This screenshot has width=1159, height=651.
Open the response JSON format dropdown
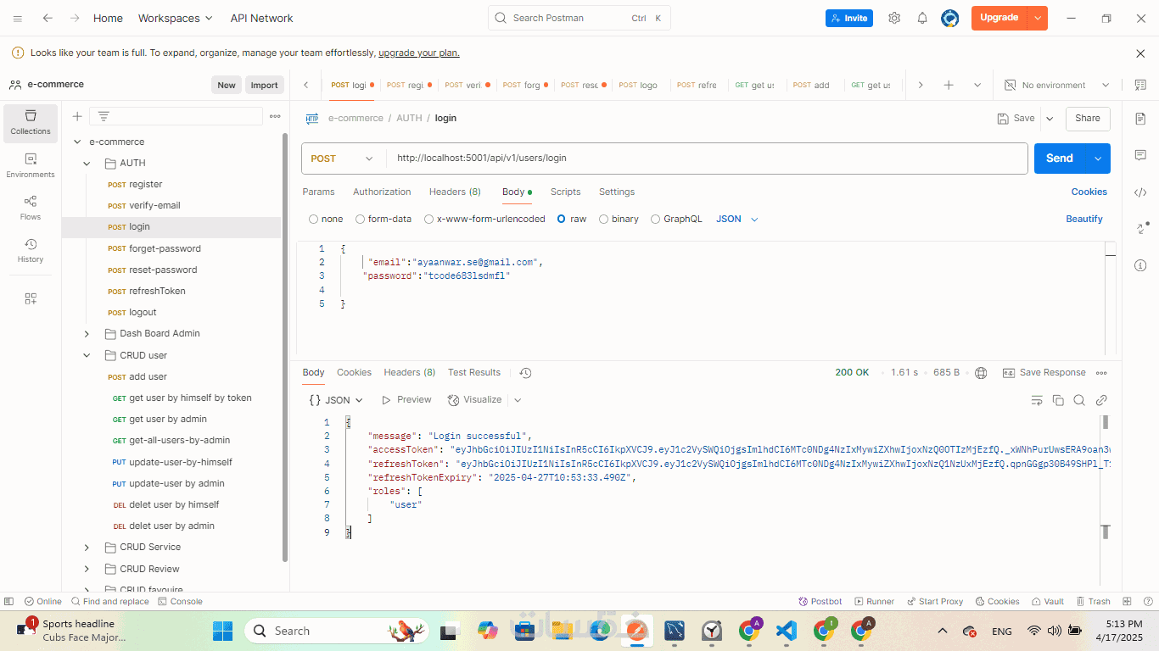point(336,400)
